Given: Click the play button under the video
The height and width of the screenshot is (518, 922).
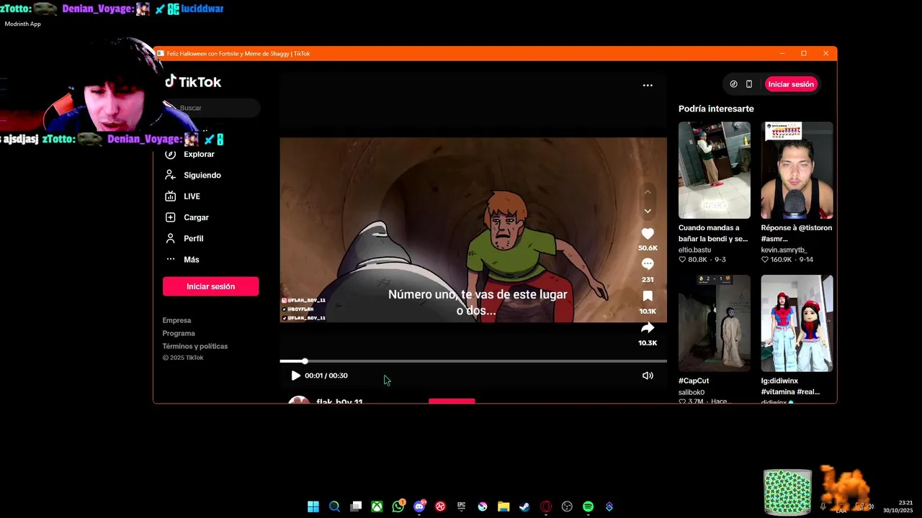Looking at the screenshot, I should [x=295, y=376].
